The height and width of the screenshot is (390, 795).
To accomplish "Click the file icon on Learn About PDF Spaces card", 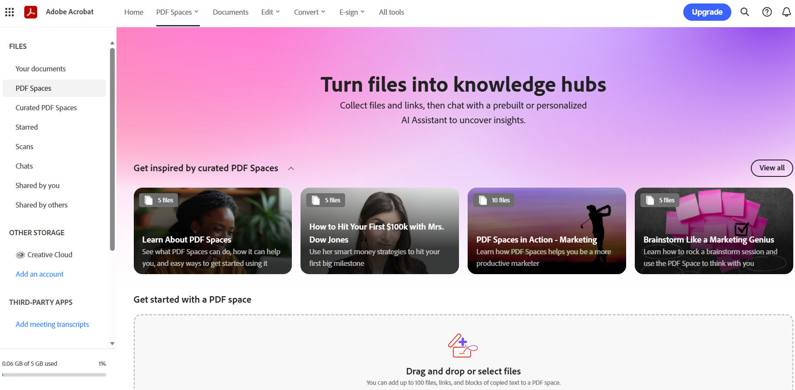I will (149, 200).
